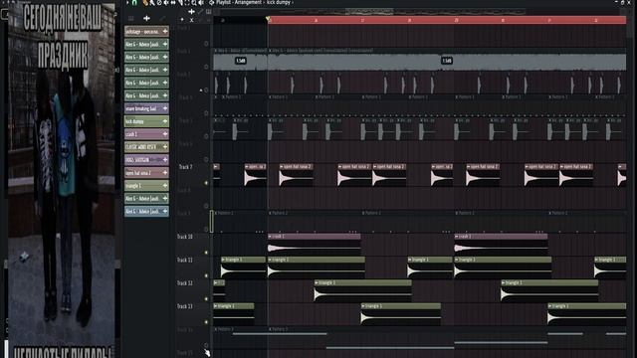Activate the speaker Playback tool
Screen dimensions: 637x358
point(201,3)
